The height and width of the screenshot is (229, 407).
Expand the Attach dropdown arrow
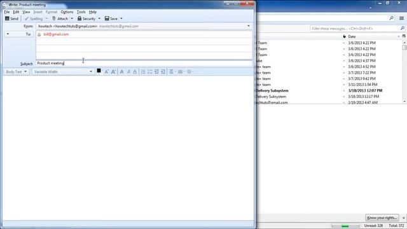[72, 18]
